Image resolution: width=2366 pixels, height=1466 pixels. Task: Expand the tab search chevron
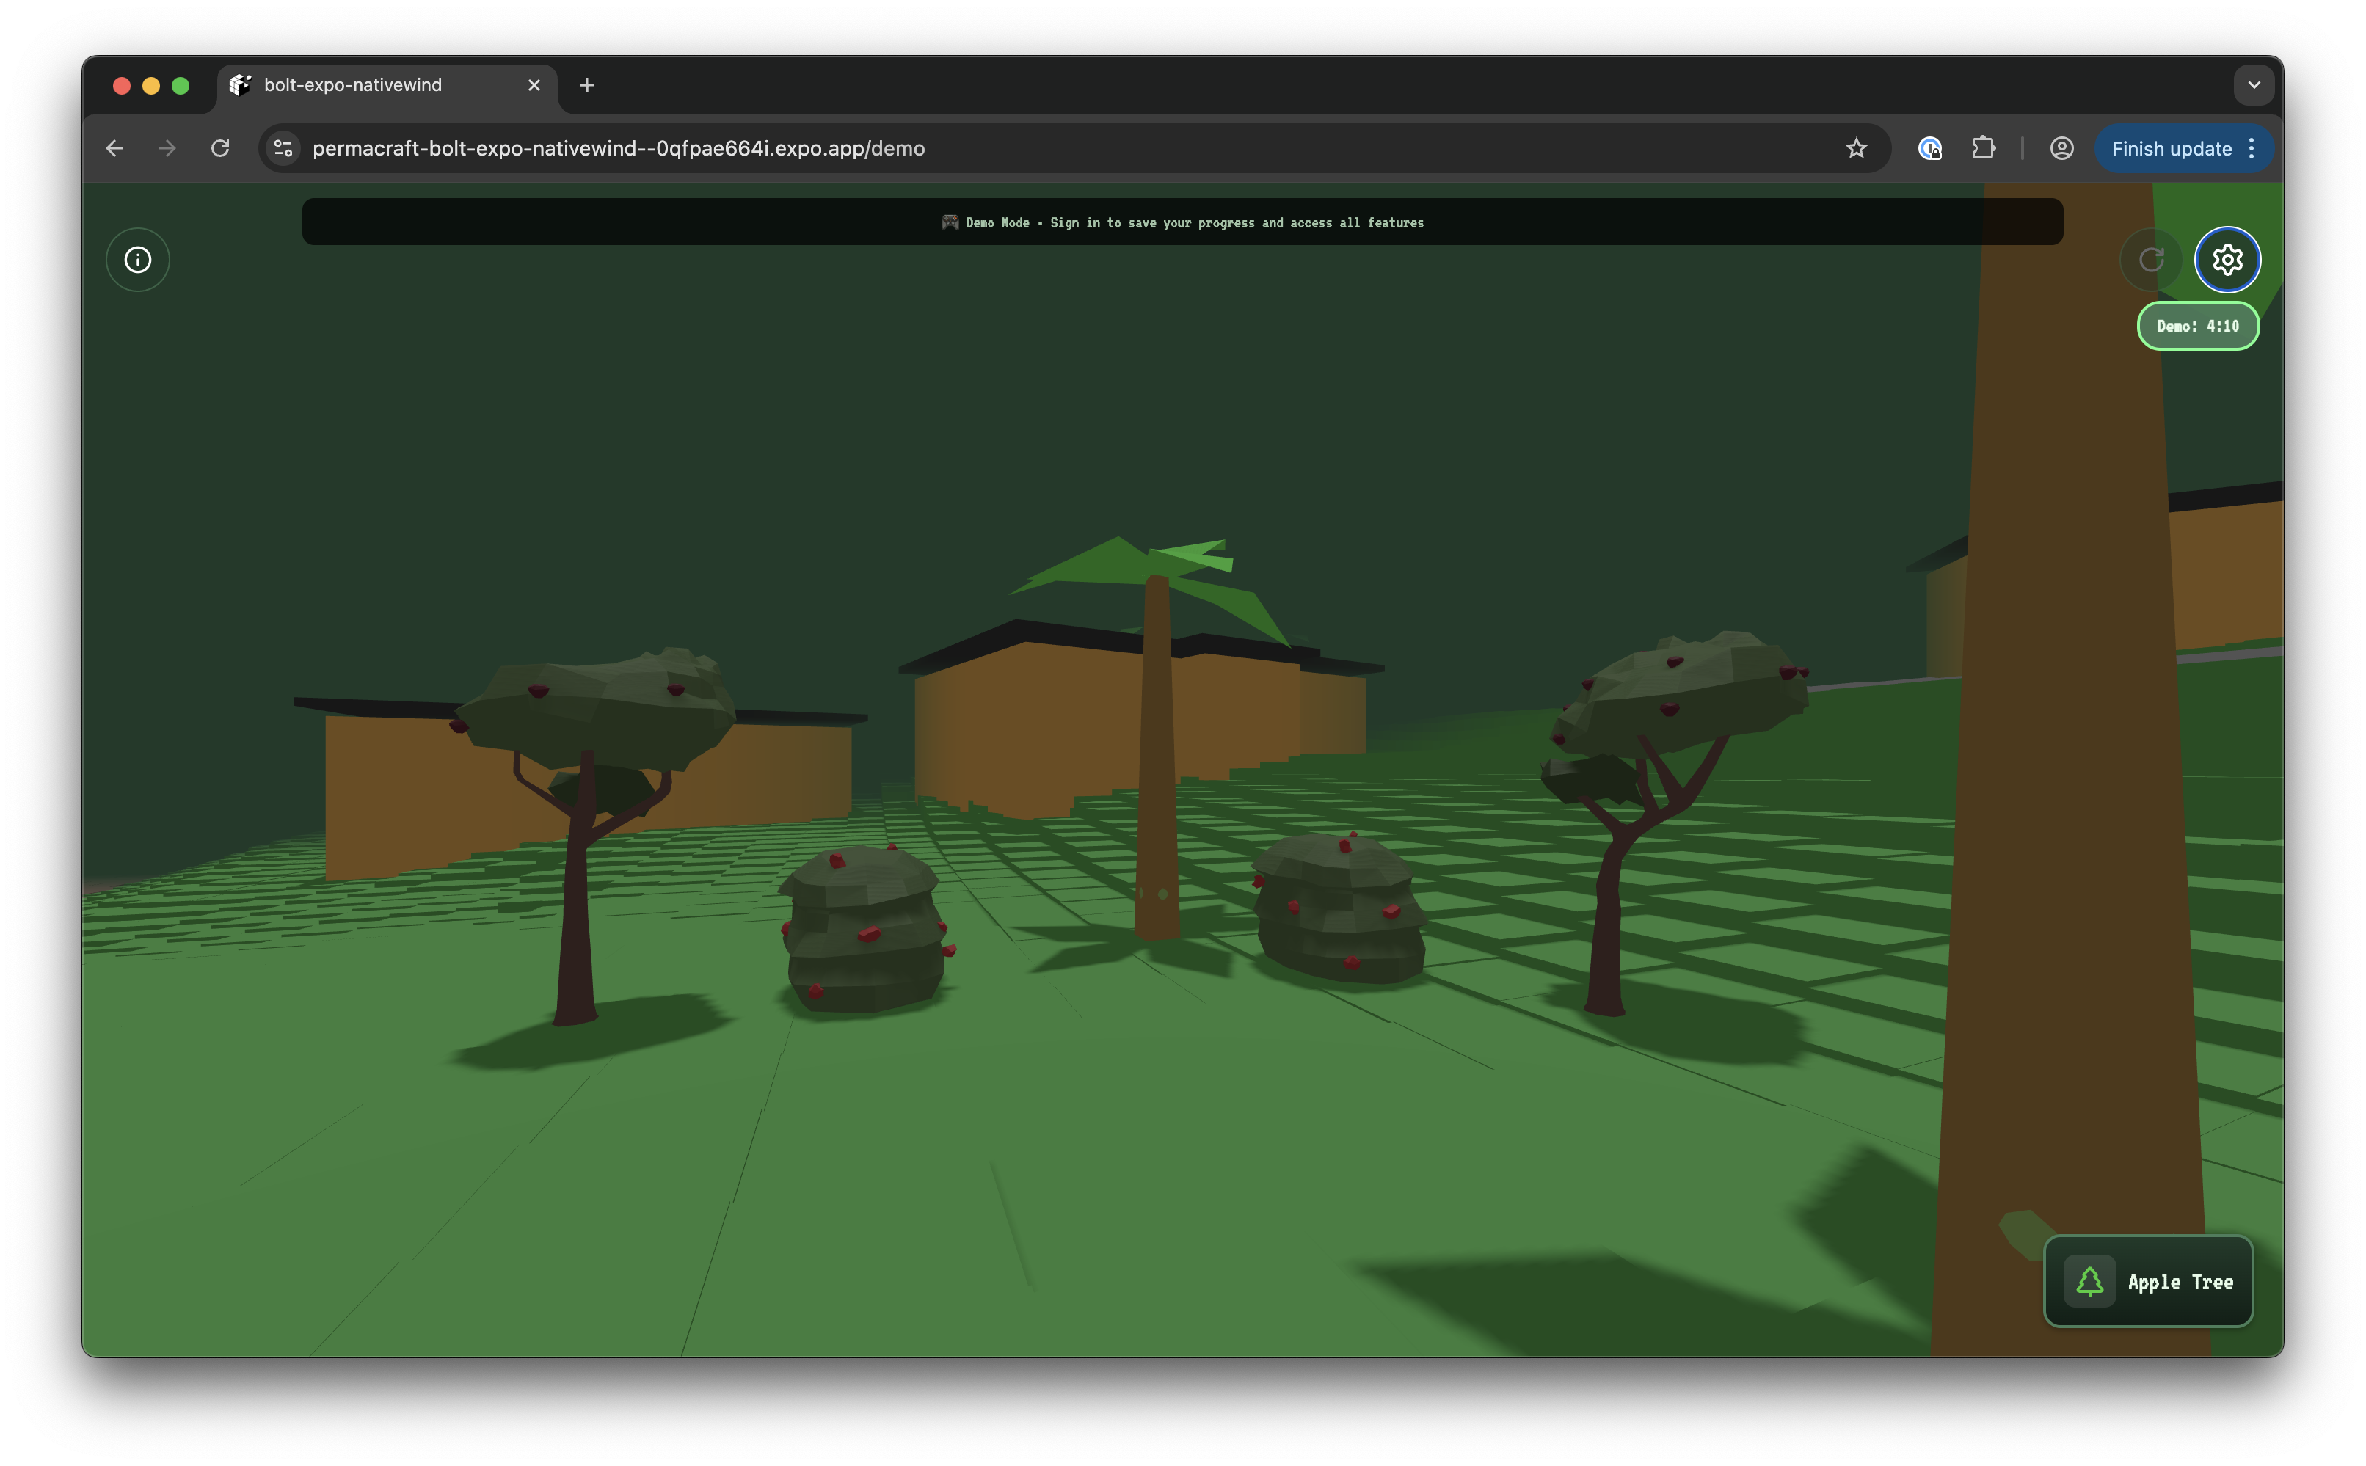tap(2254, 85)
